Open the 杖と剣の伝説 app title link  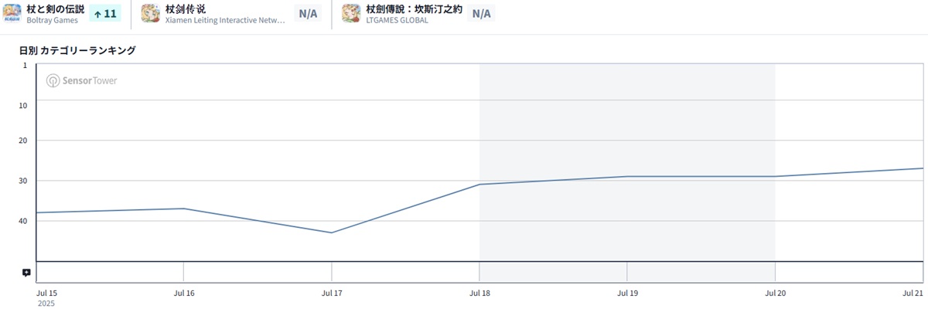coord(55,8)
